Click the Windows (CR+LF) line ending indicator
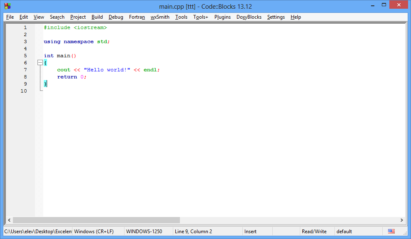 (94, 232)
